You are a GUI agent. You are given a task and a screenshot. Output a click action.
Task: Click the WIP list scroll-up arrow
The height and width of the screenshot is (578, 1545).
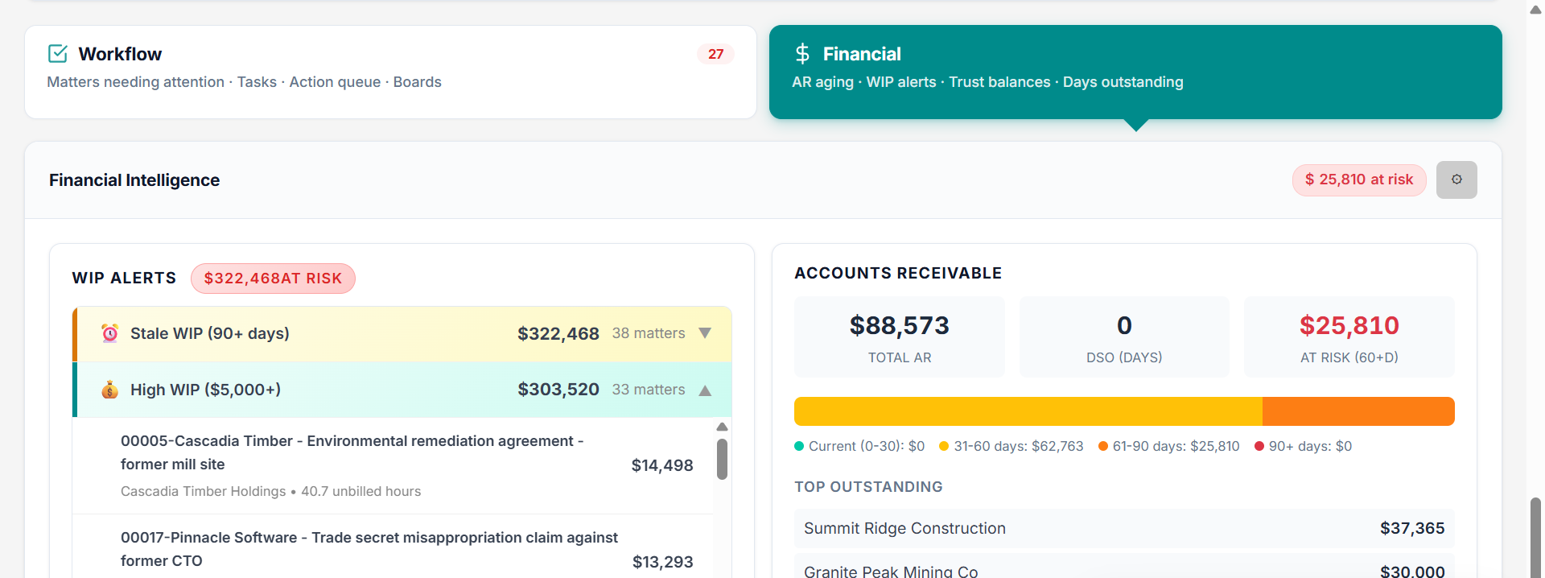coord(722,427)
